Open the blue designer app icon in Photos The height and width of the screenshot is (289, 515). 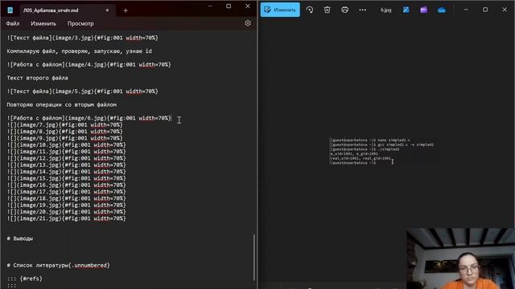(406, 10)
